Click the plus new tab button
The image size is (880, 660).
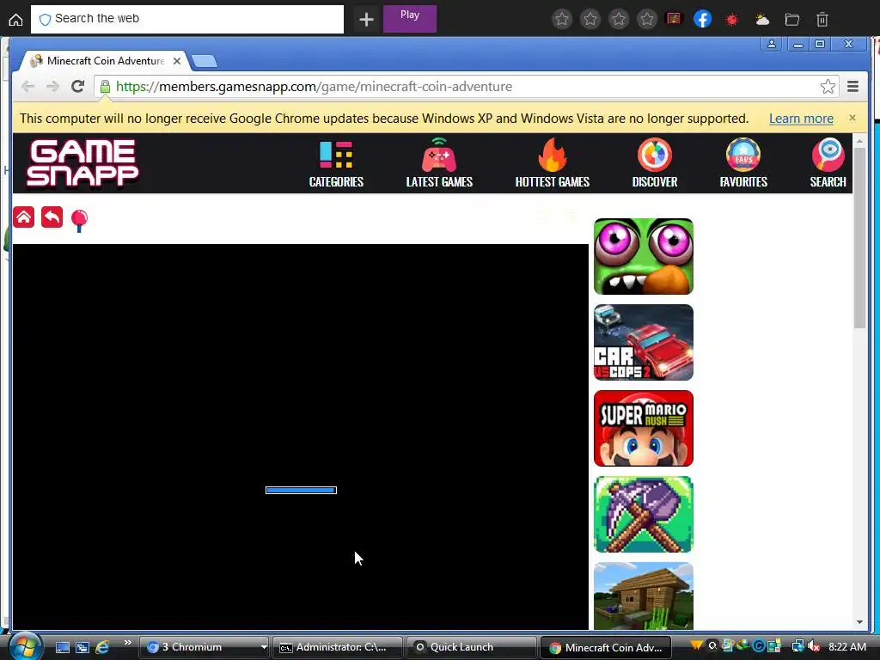(x=366, y=20)
